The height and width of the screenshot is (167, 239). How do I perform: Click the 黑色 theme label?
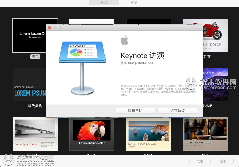tap(35, 57)
